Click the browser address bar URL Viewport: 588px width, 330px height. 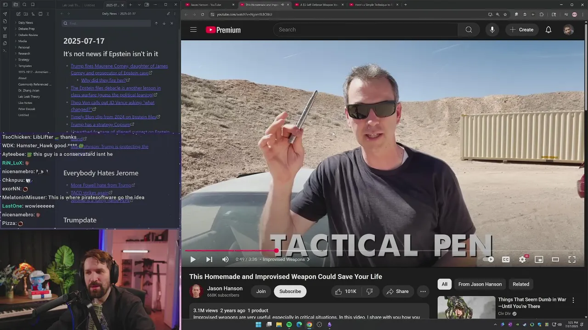pyautogui.click(x=244, y=14)
